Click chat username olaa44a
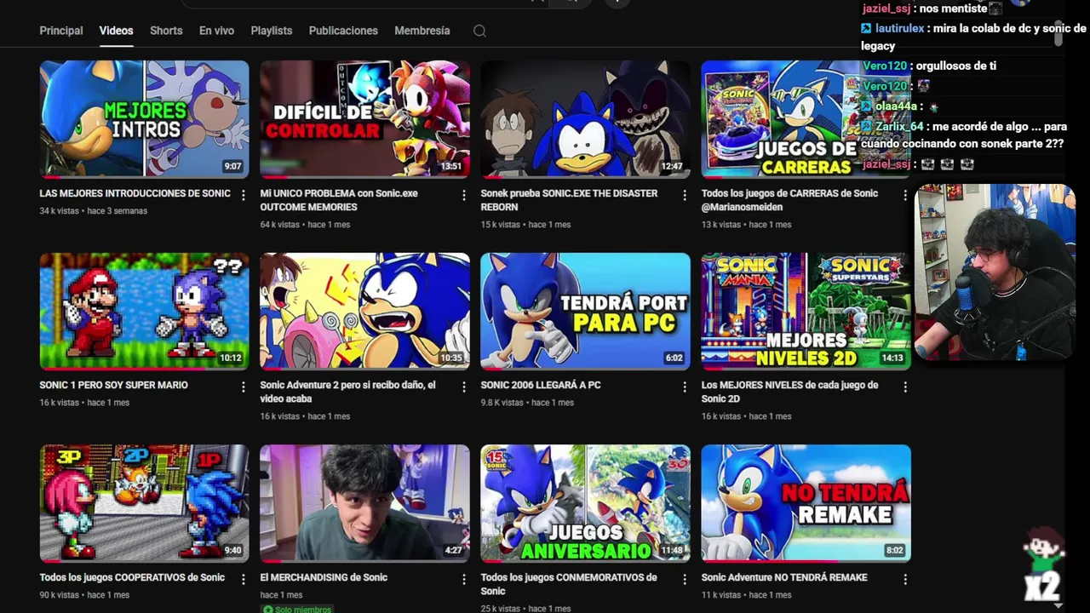 [897, 106]
